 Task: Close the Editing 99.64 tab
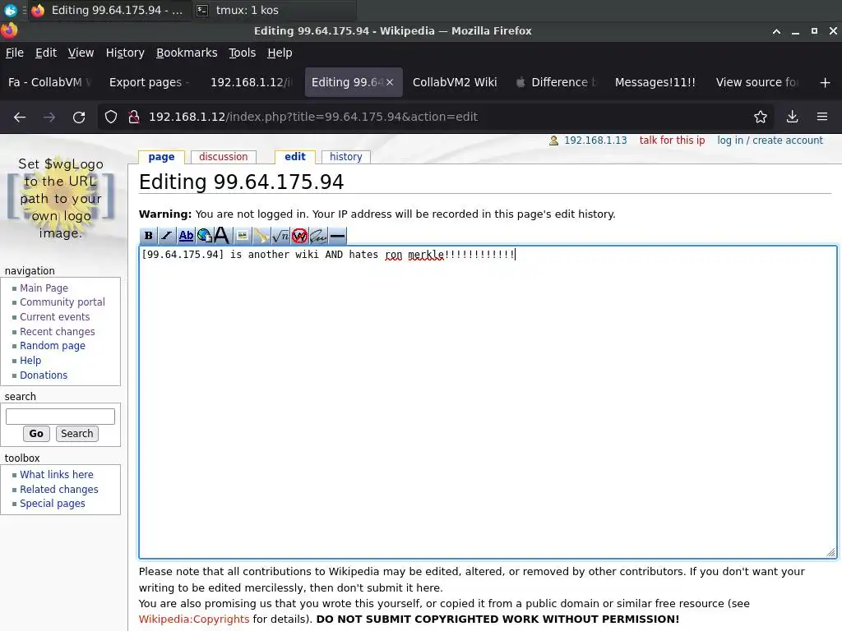390,82
